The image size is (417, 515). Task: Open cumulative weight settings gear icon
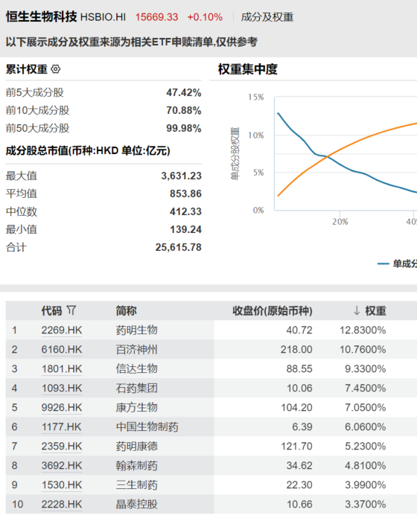(56, 69)
